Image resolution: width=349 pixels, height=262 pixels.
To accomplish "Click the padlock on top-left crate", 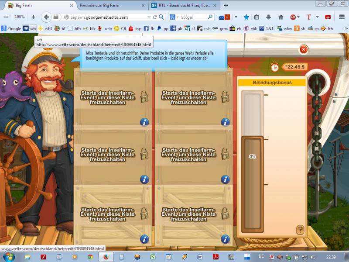I will click(144, 97).
